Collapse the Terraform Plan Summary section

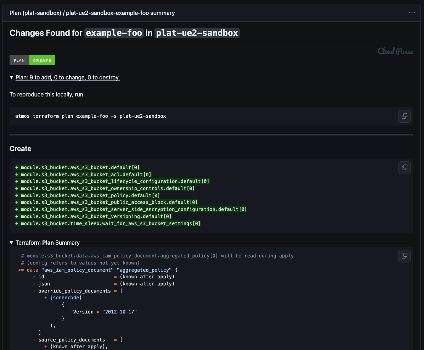pos(45,243)
